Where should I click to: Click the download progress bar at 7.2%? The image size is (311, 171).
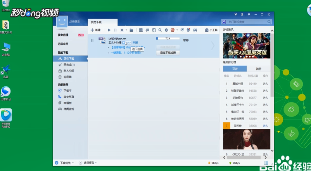(168, 39)
